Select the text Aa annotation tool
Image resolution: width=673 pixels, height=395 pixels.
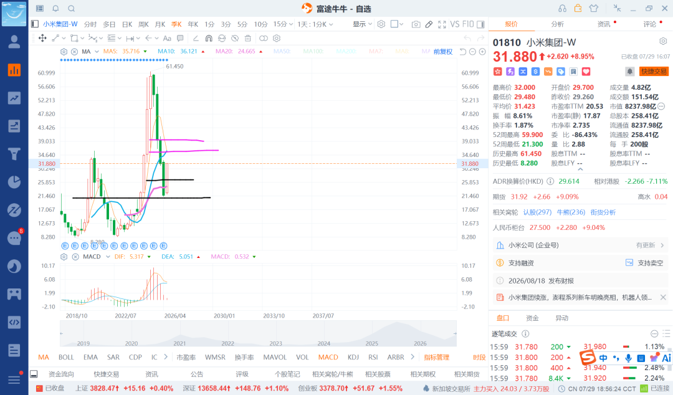click(167, 38)
